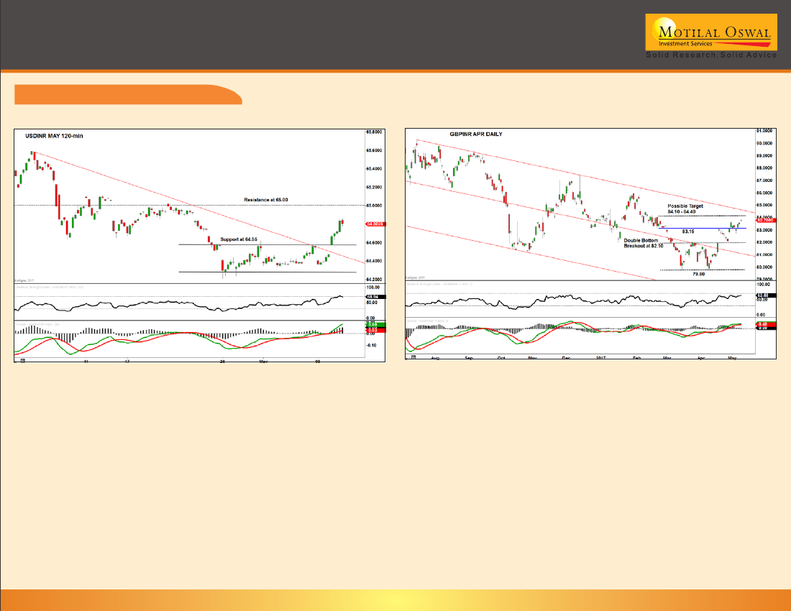Click the GBPINR APR DAILY chart title
791x611 pixels.
click(x=476, y=134)
